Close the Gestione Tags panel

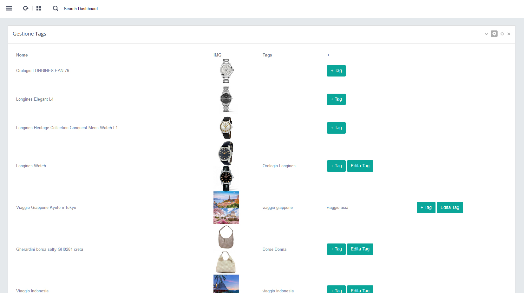click(509, 34)
